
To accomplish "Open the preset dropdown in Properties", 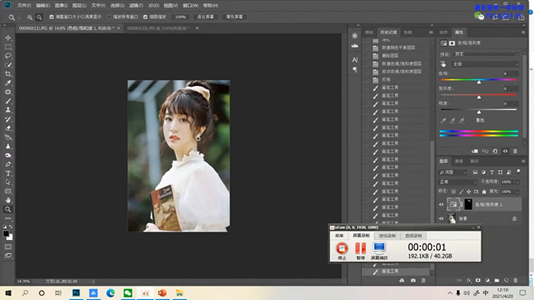I will click(x=486, y=54).
